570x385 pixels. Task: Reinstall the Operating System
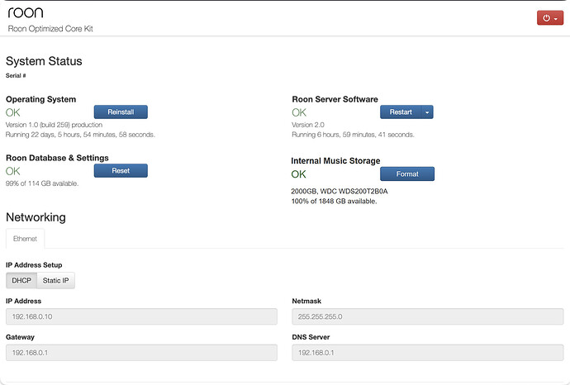click(x=121, y=112)
